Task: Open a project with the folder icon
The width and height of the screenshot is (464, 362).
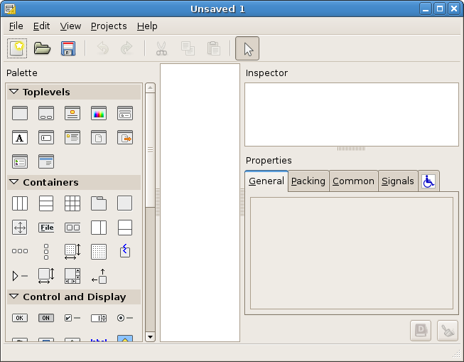Action: 43,48
